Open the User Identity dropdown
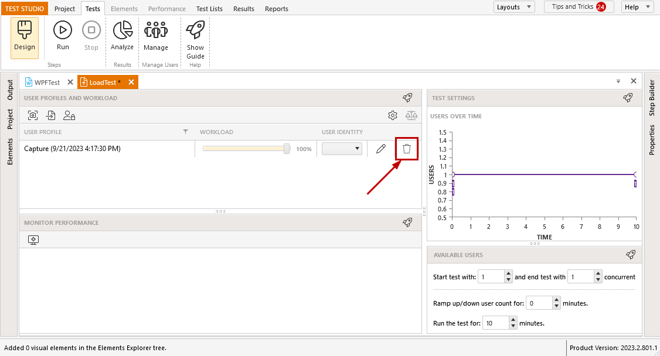Viewport: 660px width, 356px height. 342,148
